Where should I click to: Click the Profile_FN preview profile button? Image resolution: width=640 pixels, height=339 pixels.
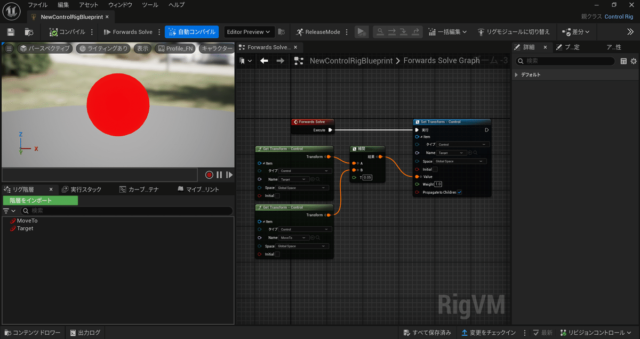point(175,48)
